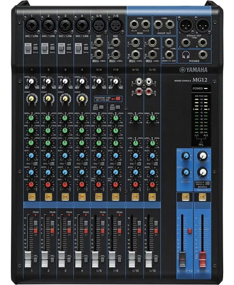Click the channel 1 MIC/LINE combo input jack

tap(32, 26)
